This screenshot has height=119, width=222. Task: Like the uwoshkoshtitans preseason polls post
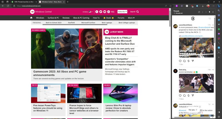point(180,61)
